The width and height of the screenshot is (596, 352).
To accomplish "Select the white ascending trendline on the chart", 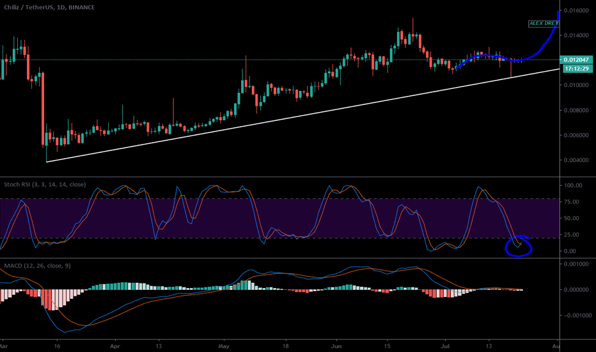I will (302, 115).
